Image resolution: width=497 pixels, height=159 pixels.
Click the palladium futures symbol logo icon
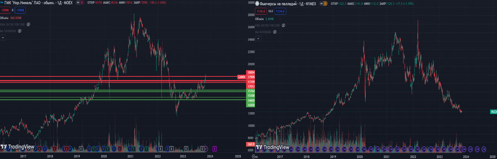257,4
